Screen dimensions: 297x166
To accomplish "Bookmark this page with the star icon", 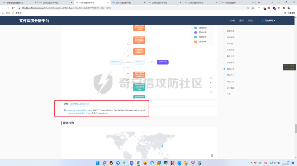I will pyautogui.click(x=253, y=8).
